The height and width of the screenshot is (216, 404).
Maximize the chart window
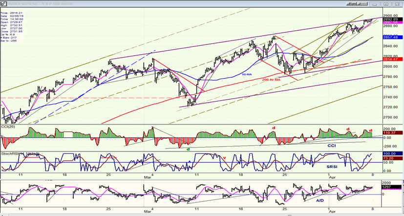386,4
